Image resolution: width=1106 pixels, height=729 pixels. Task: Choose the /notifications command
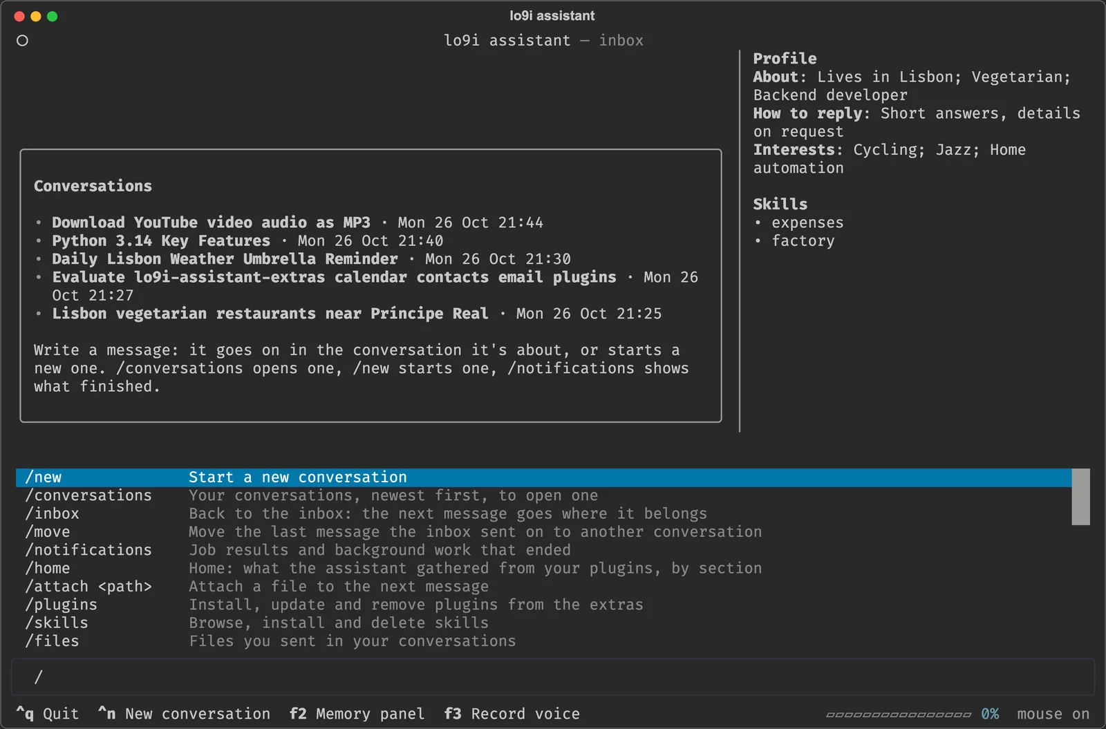543,550
